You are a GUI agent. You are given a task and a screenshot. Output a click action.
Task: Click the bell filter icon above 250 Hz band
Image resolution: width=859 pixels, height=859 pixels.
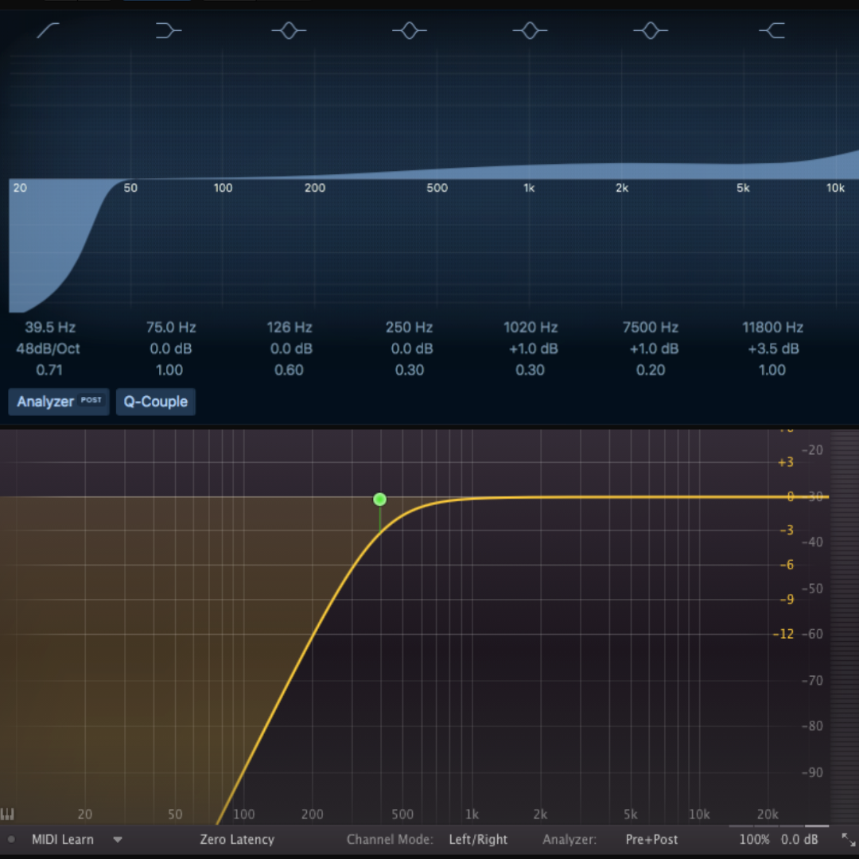coord(409,30)
